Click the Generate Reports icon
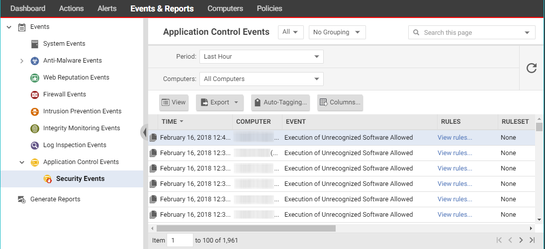The width and height of the screenshot is (545, 249). (x=21, y=199)
